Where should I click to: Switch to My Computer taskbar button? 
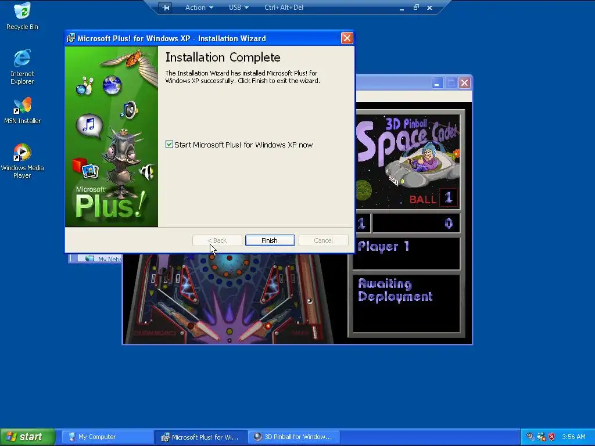pos(107,437)
